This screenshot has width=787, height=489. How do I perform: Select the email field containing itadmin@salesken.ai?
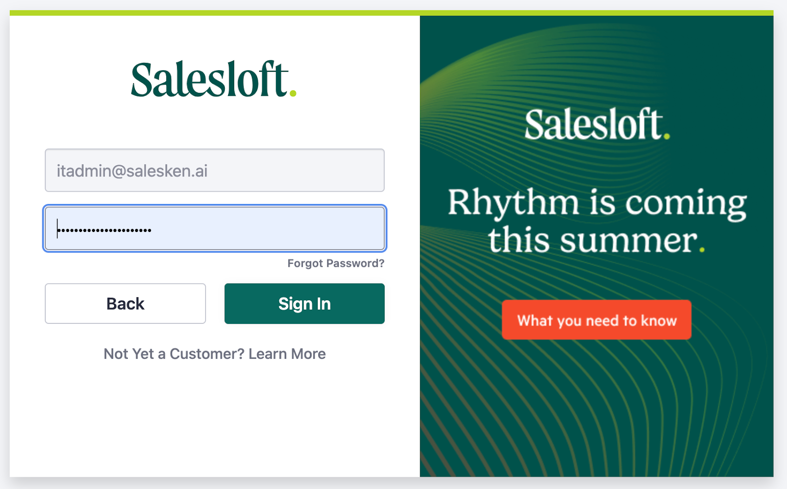[214, 170]
